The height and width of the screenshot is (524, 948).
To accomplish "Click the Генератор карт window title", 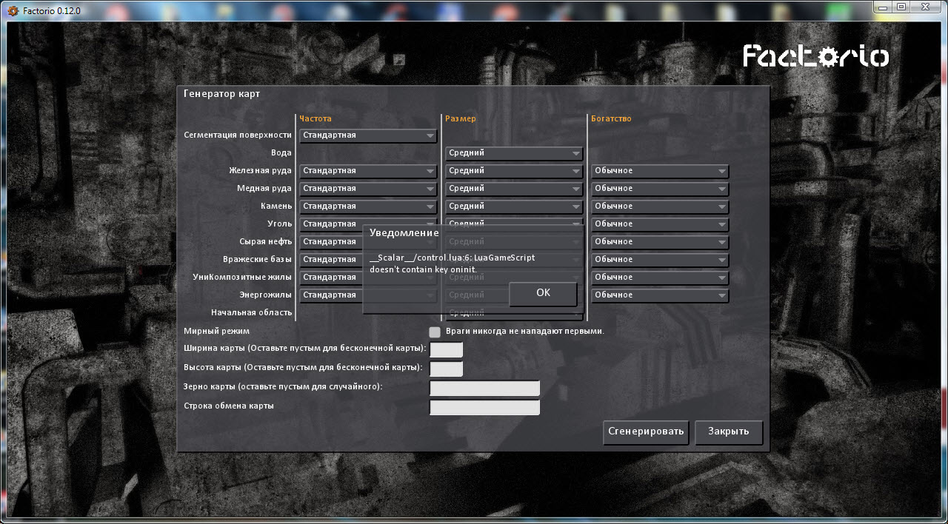I will (221, 94).
